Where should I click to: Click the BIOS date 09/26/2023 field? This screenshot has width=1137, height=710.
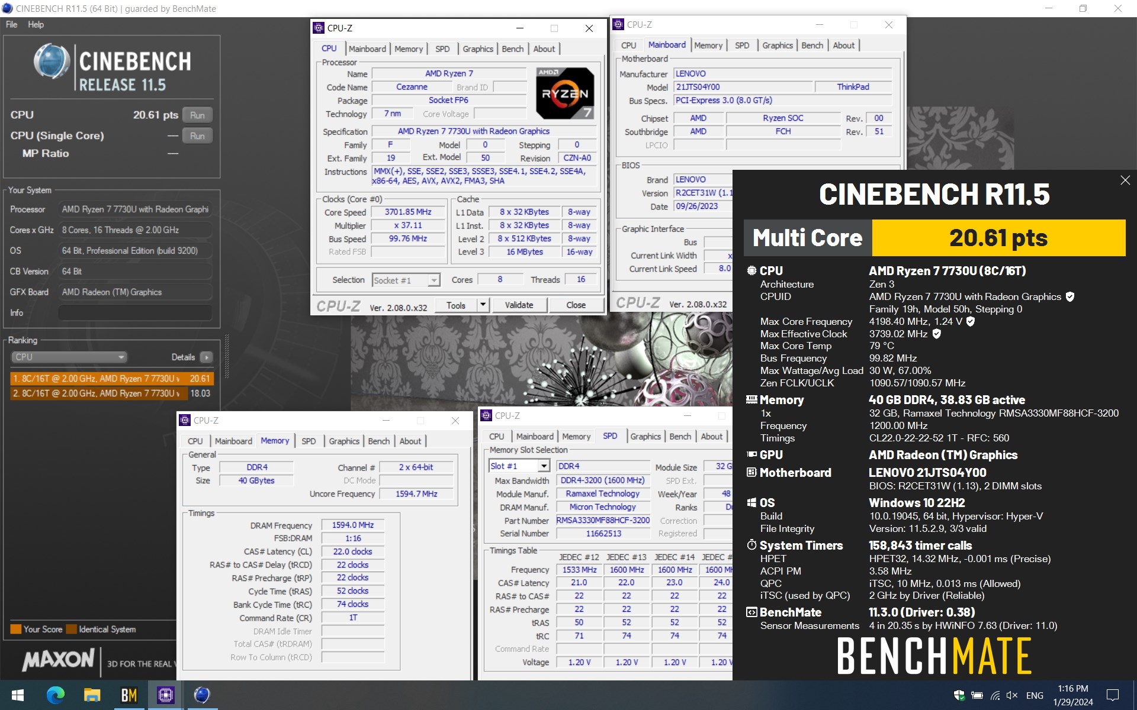point(703,206)
